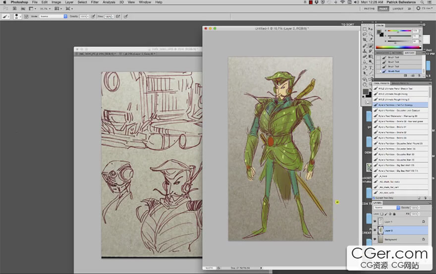Select the Gradient tool
This screenshot has width=436, height=274.
pyautogui.click(x=371, y=56)
